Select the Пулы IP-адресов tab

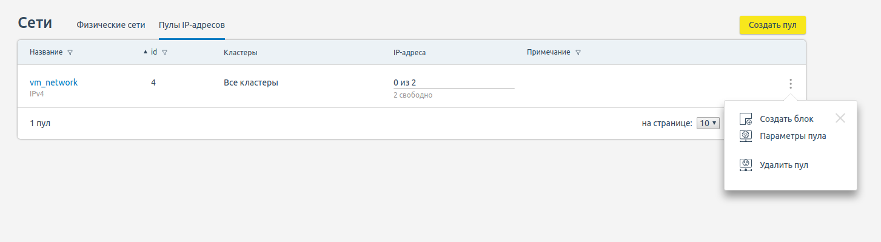(192, 25)
